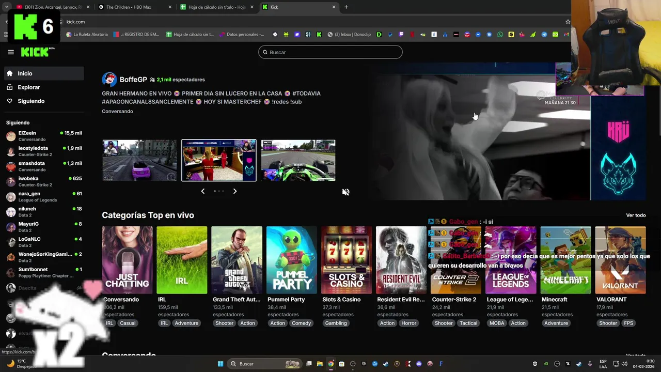Open niluneh channel in following list
The height and width of the screenshot is (372, 661).
(44, 212)
